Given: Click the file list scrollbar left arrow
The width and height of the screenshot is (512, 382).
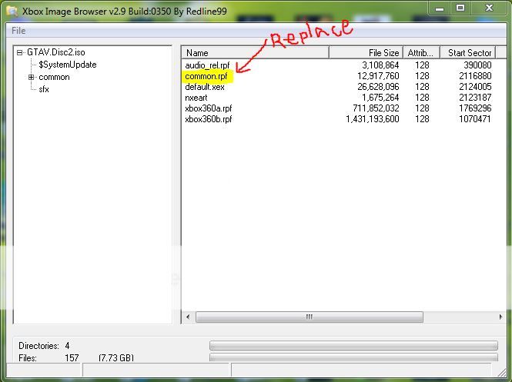Looking at the screenshot, I should click(189, 317).
